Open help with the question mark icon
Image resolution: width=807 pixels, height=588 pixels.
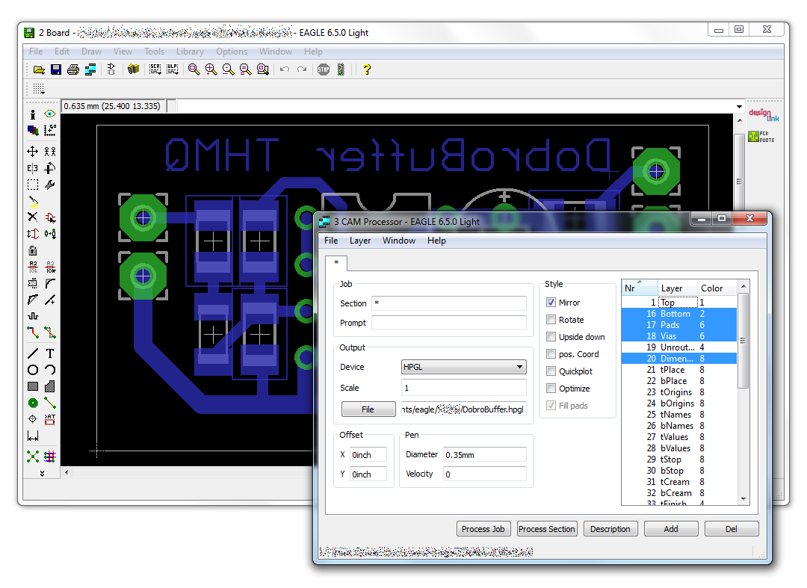(367, 69)
